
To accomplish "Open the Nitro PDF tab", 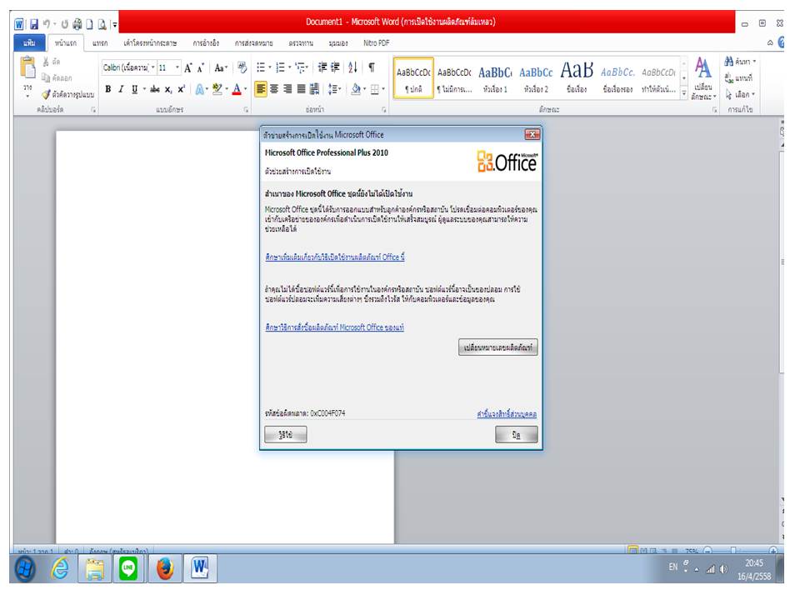I will [x=377, y=43].
